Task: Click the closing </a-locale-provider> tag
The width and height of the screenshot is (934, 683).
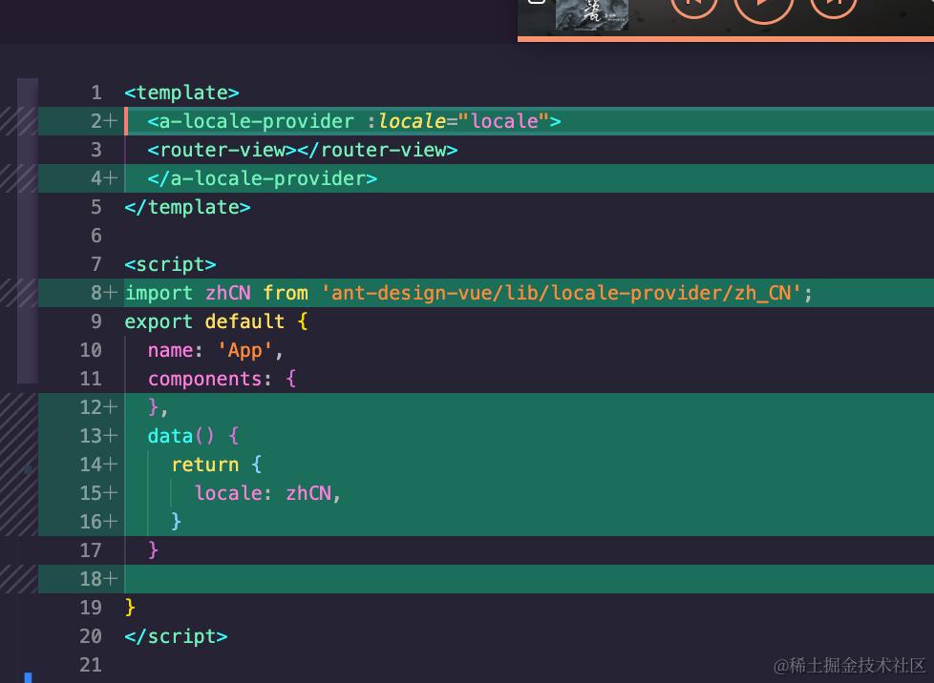Action: coord(262,178)
